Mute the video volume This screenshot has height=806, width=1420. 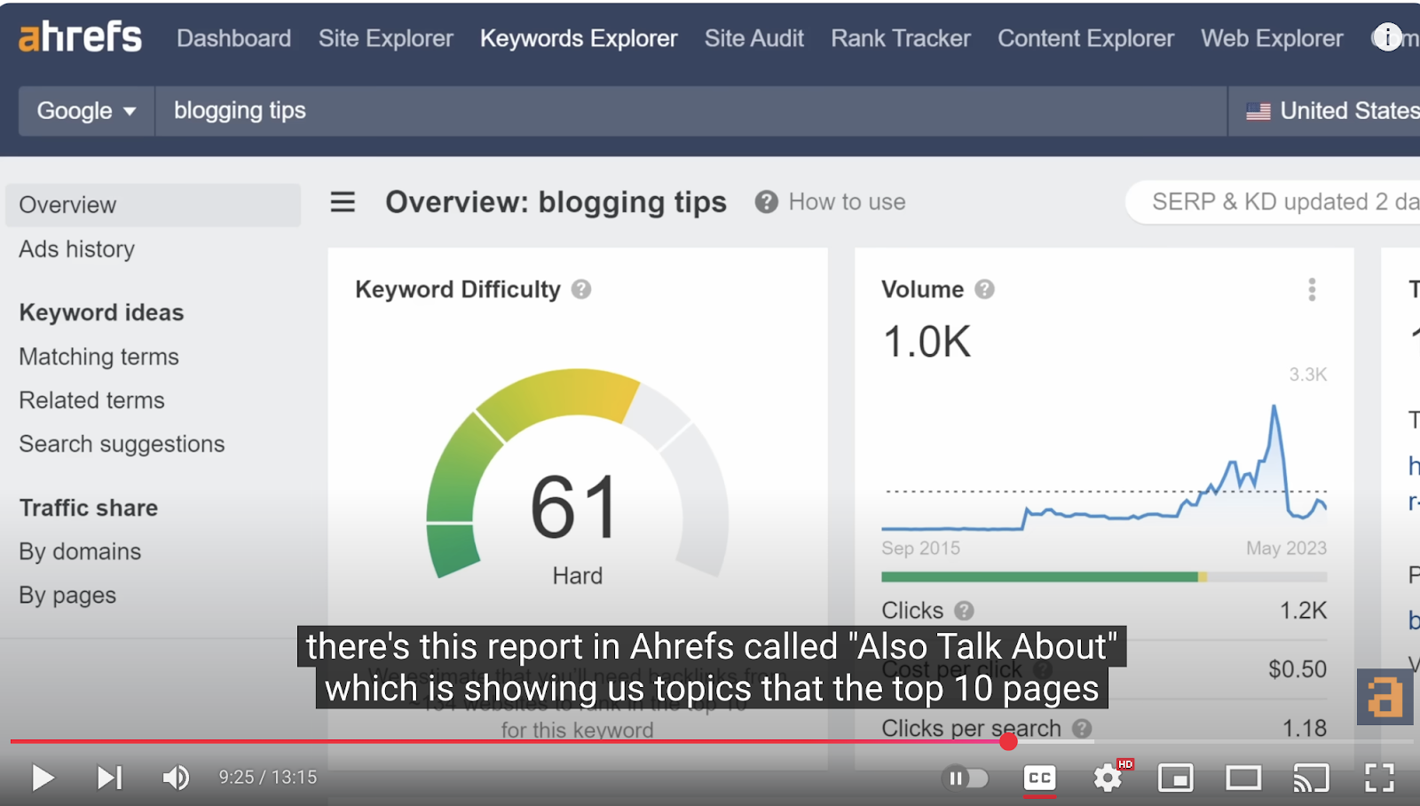click(x=176, y=778)
